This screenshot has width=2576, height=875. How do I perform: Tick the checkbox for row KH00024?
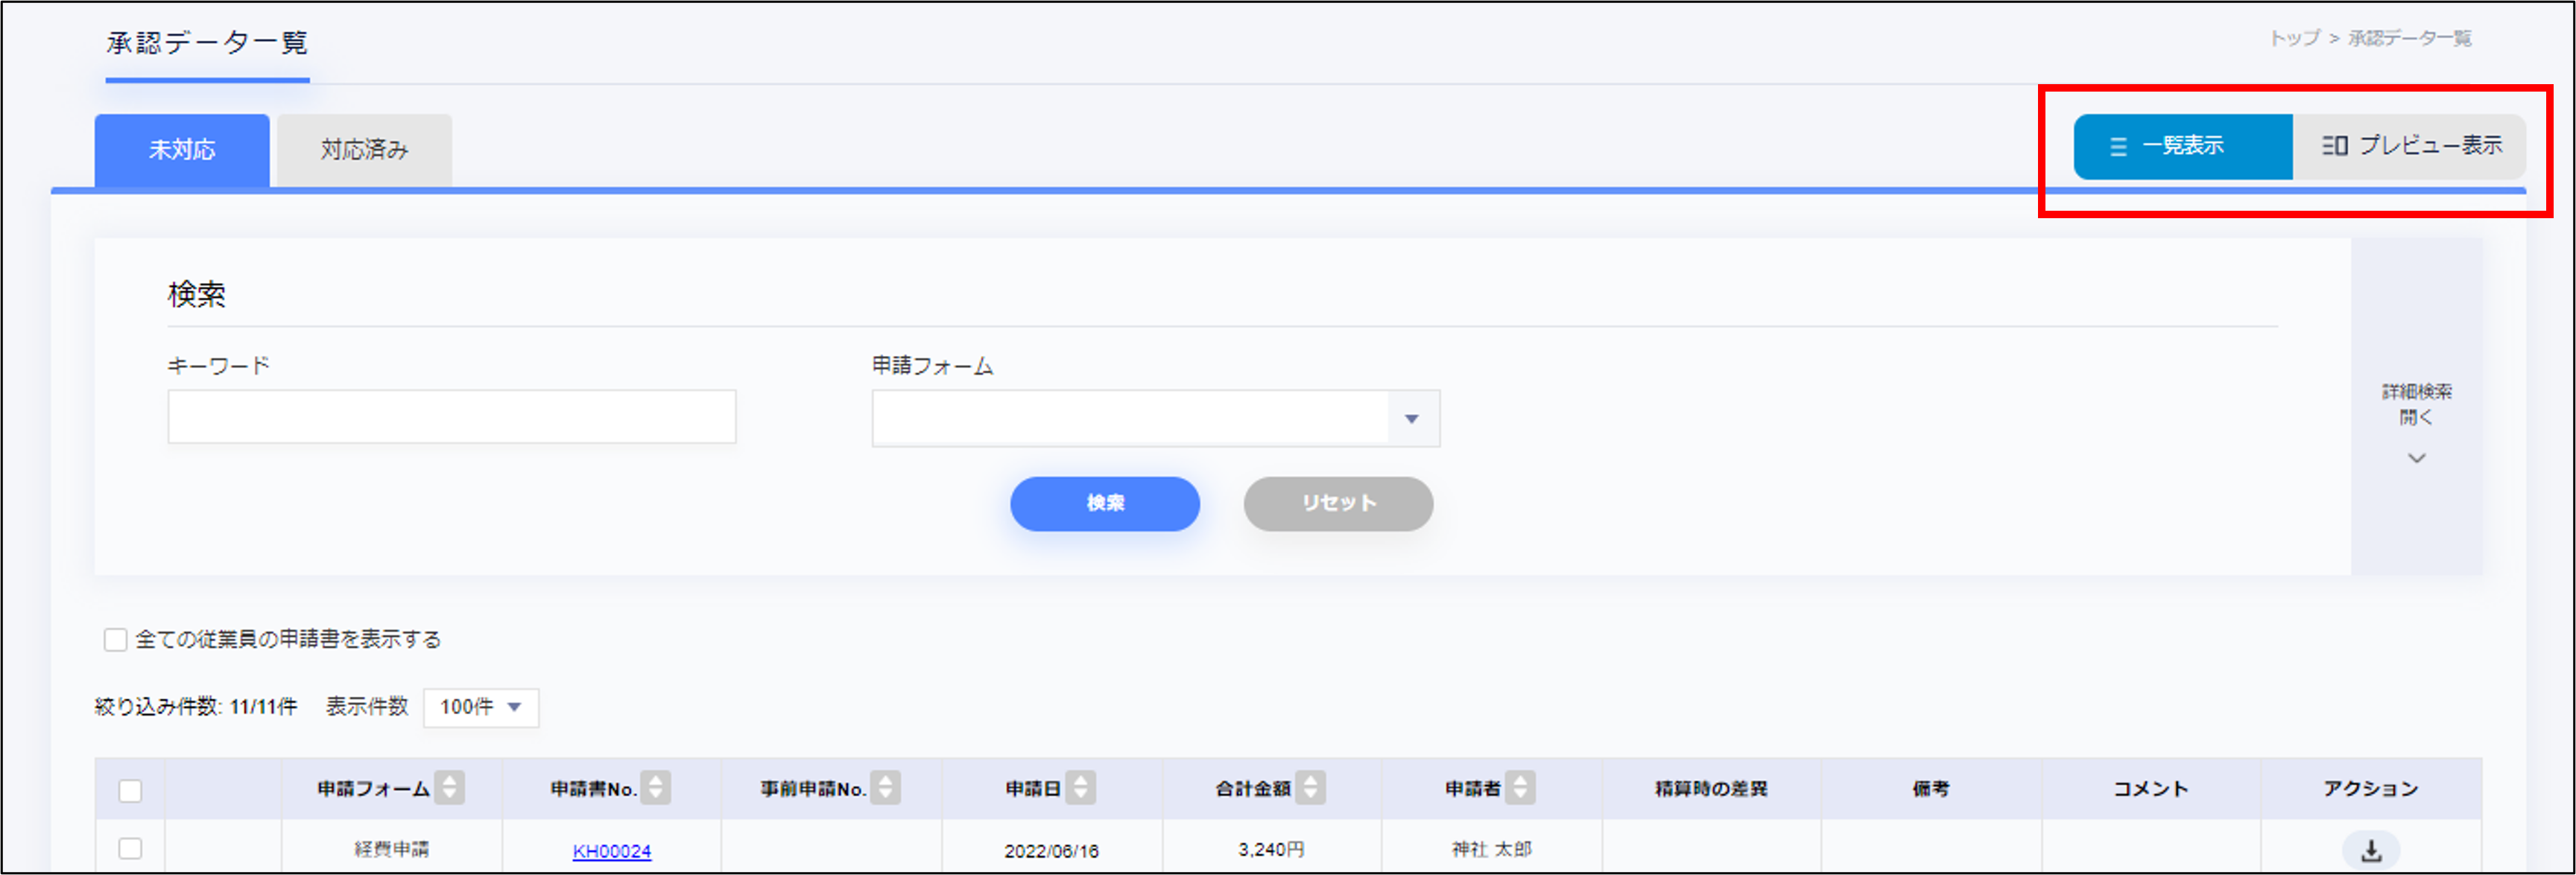click(130, 848)
